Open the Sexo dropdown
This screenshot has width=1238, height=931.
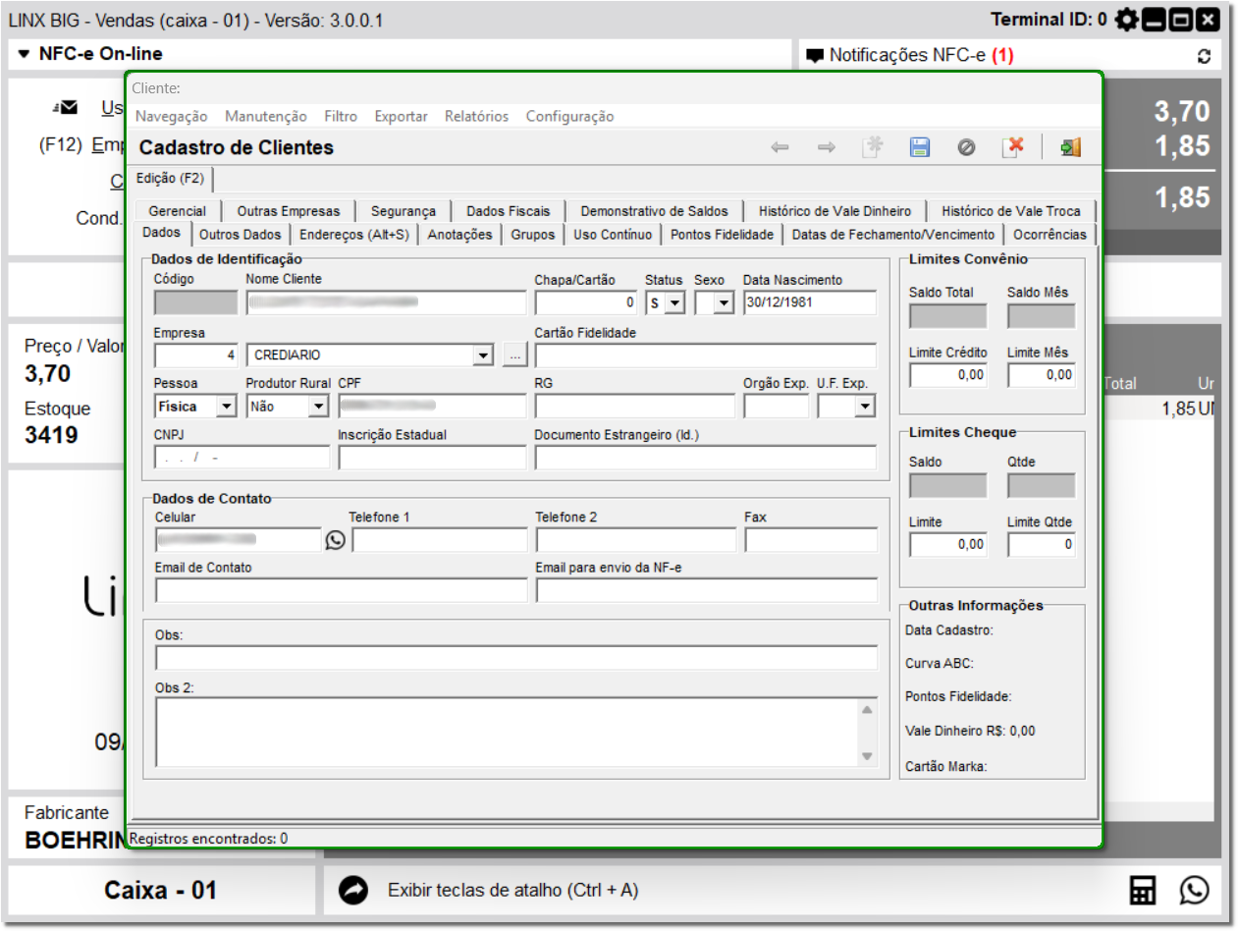pyautogui.click(x=724, y=303)
